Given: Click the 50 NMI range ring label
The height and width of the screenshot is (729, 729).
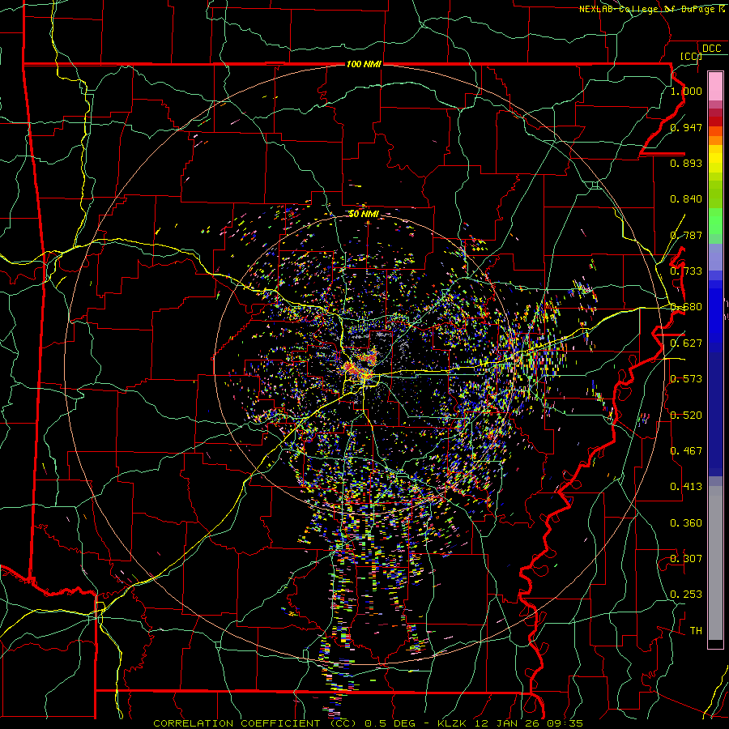Looking at the screenshot, I should [x=364, y=214].
